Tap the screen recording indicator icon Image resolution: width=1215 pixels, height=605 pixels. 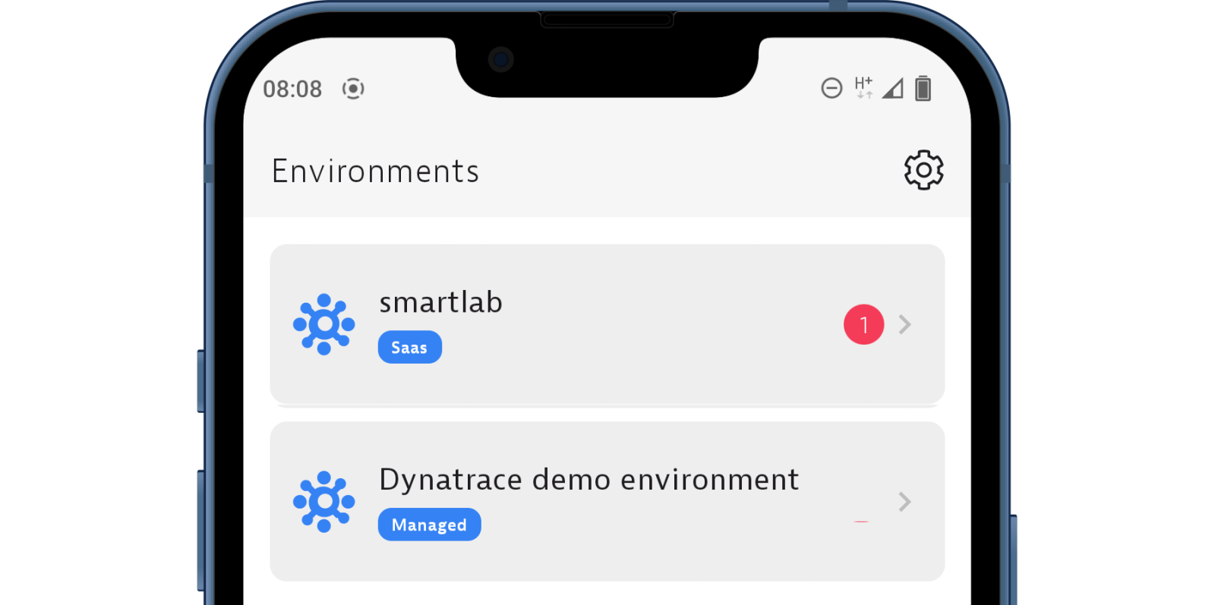(x=353, y=89)
